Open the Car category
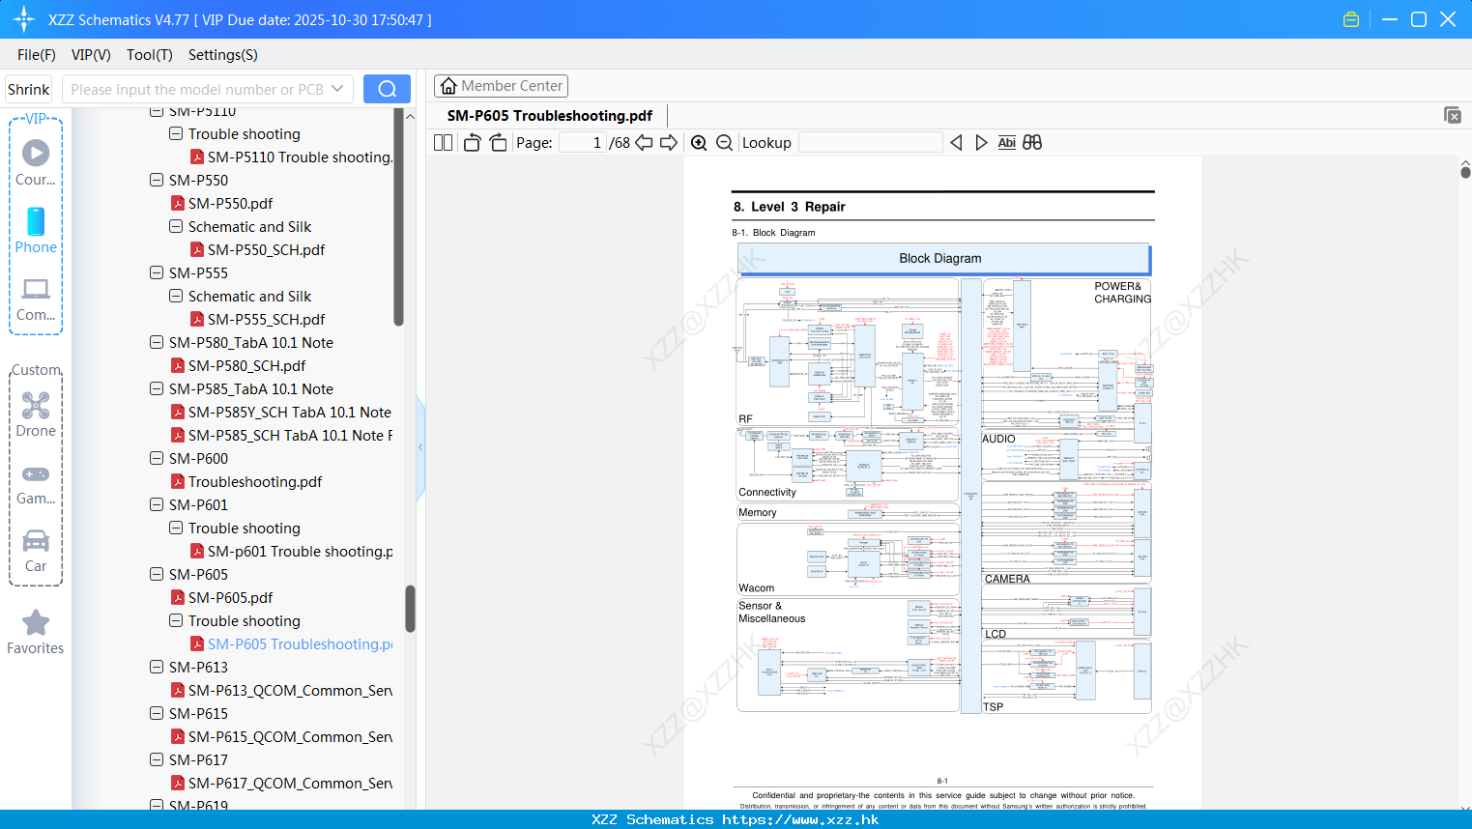The height and width of the screenshot is (829, 1472). [x=36, y=551]
